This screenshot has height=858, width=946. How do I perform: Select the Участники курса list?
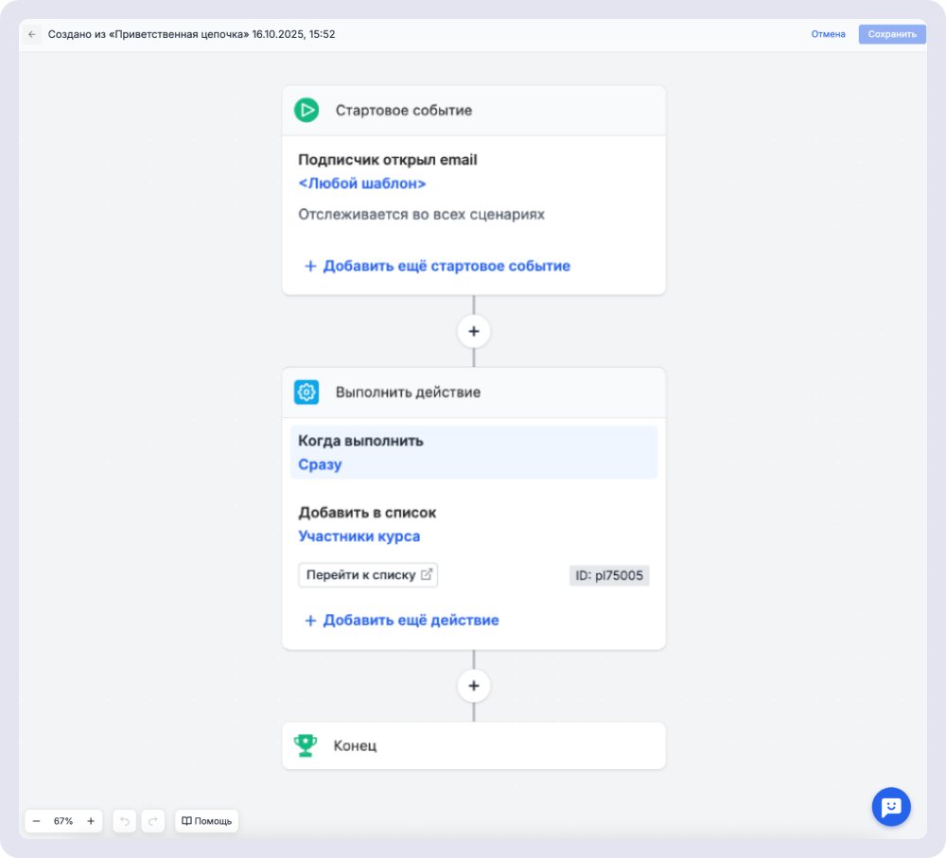[359, 536]
